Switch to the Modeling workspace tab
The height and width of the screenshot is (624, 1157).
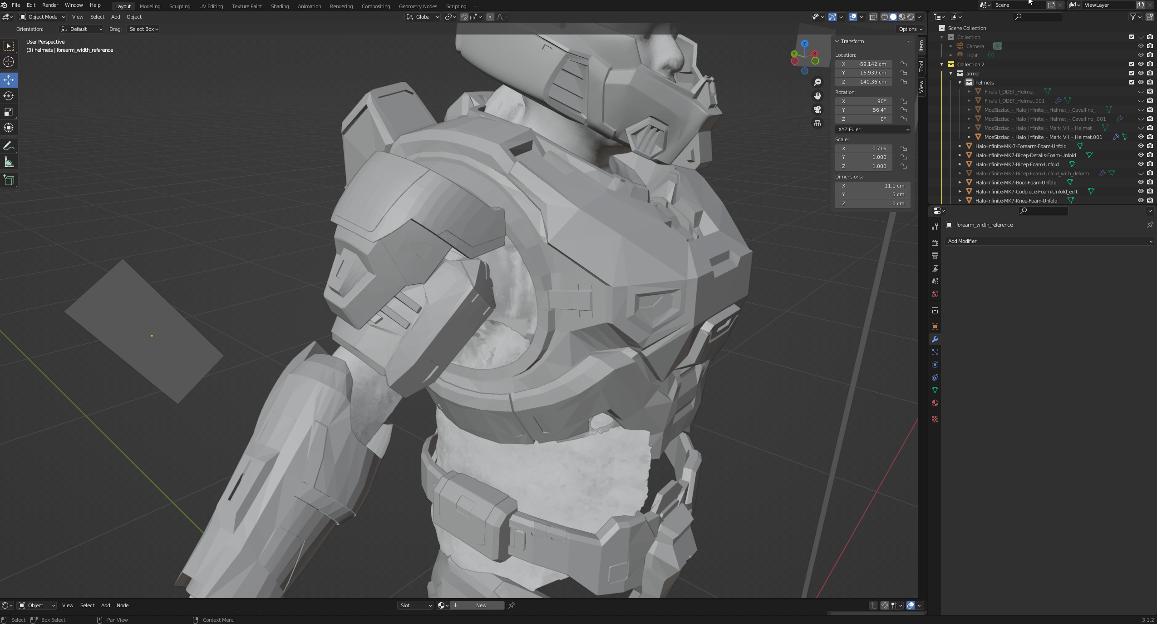click(x=150, y=6)
